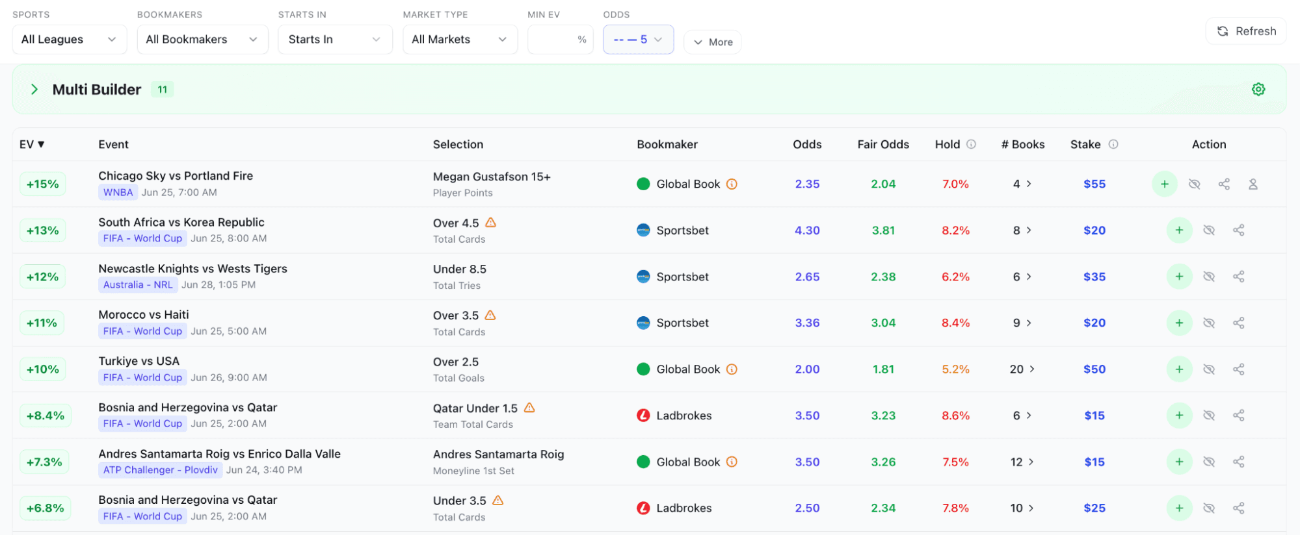This screenshot has height=535, width=1300.
Task: Click the +6.8% EV badge
Action: (x=45, y=508)
